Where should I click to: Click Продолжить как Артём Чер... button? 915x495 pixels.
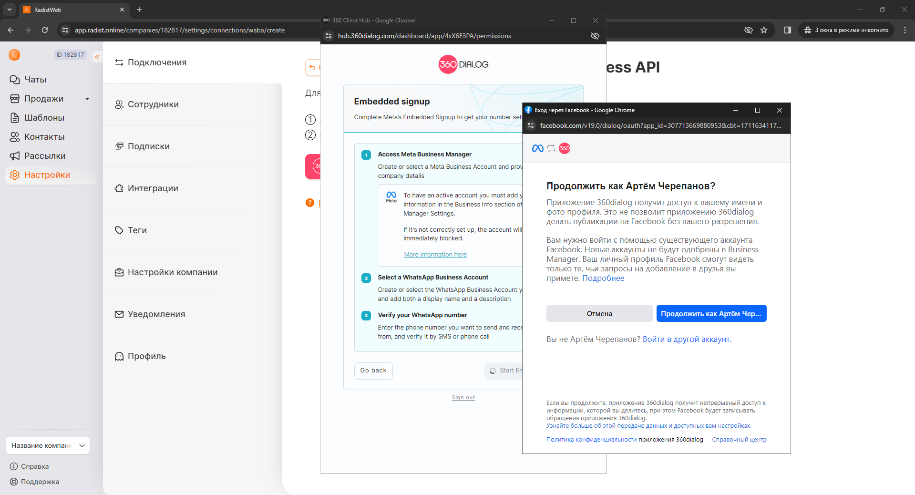coord(711,313)
